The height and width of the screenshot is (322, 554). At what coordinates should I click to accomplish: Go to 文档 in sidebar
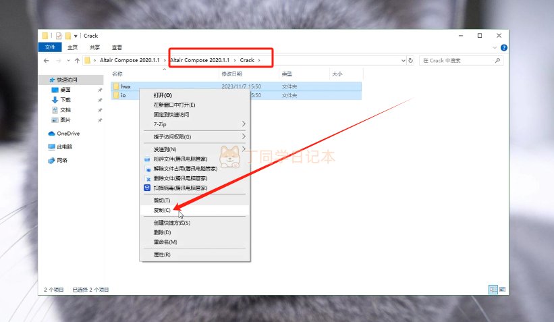(x=65, y=110)
